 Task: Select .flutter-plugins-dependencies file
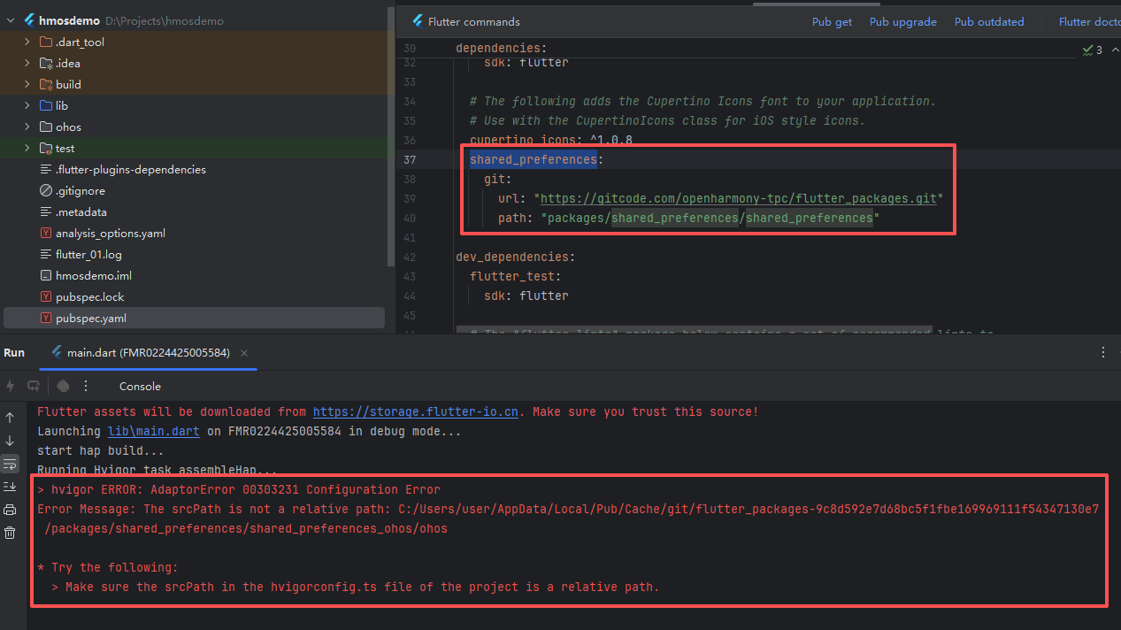(x=131, y=169)
